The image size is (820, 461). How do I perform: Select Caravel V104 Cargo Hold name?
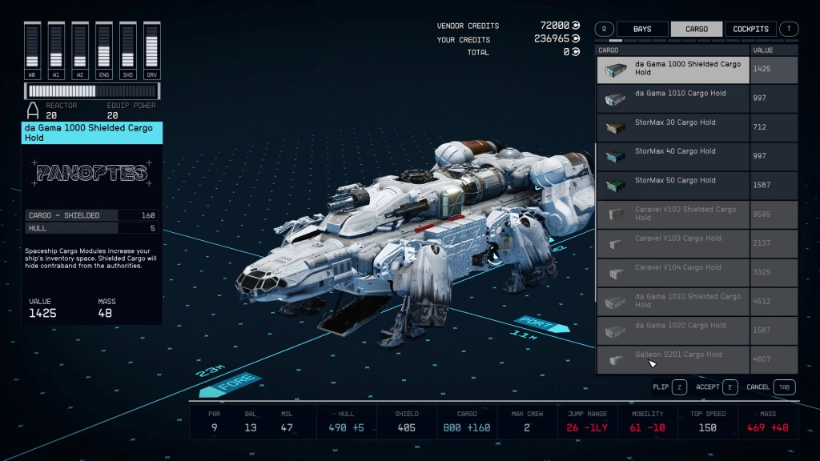tap(678, 267)
